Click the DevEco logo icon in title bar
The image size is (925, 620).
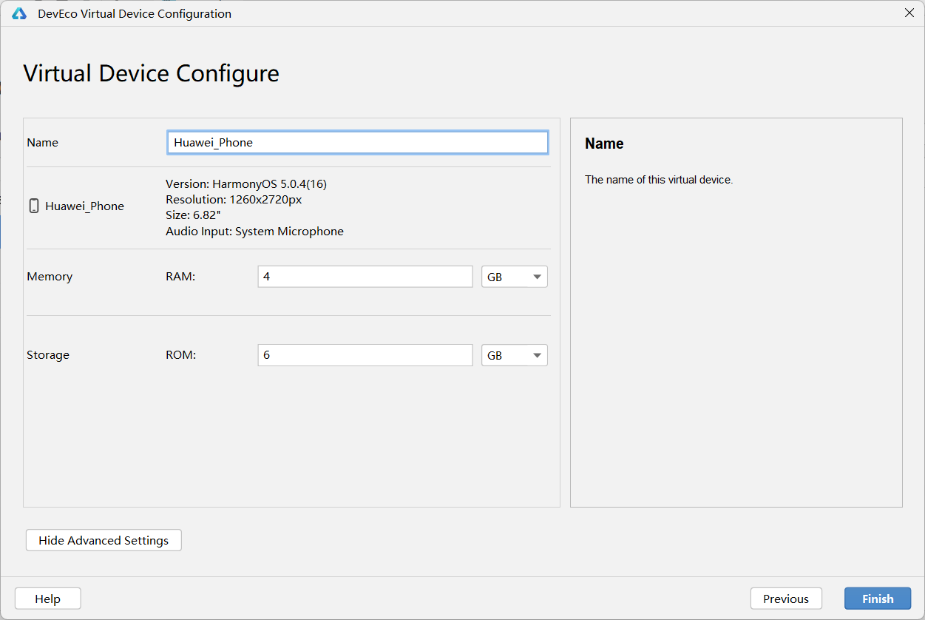point(19,13)
